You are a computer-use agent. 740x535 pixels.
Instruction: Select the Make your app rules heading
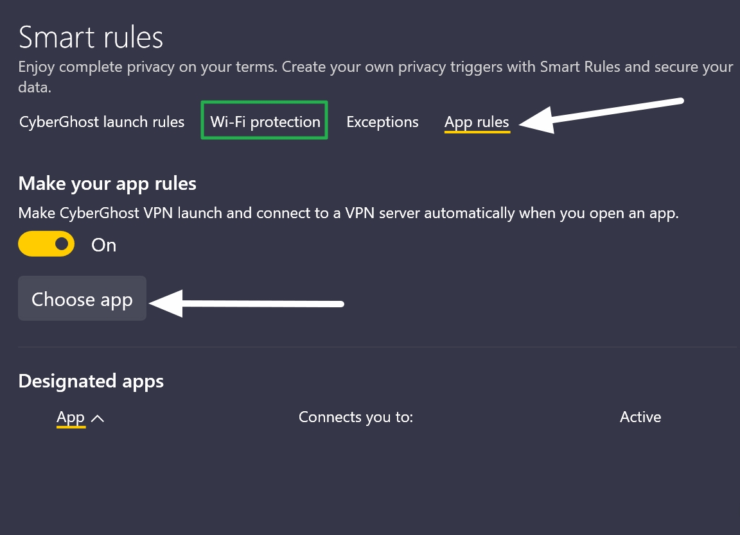[x=107, y=183]
